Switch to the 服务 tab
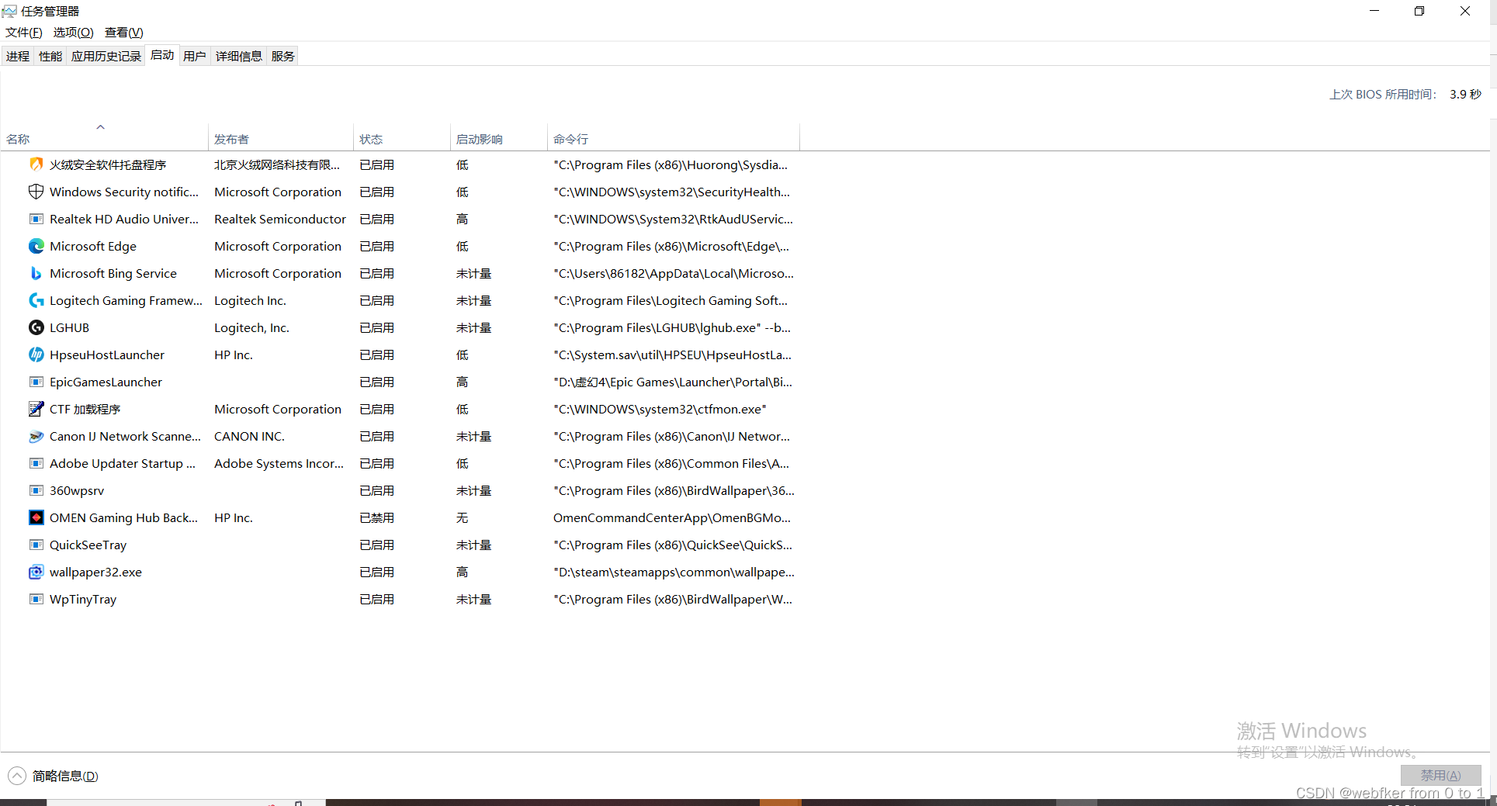Viewport: 1497px width, 806px height. tap(283, 56)
